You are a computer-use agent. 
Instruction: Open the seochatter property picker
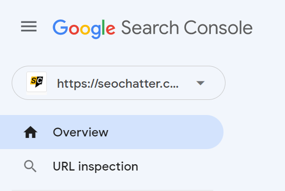(119, 83)
